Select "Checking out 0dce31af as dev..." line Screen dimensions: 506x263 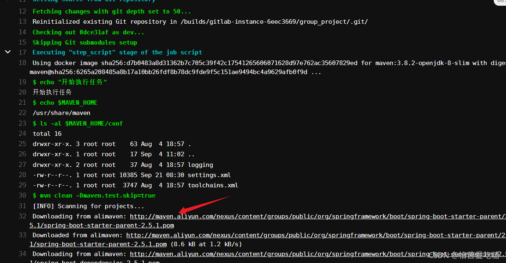[x=88, y=32]
